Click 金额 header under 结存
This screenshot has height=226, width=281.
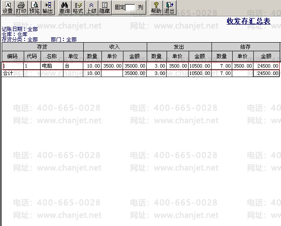coord(266,56)
